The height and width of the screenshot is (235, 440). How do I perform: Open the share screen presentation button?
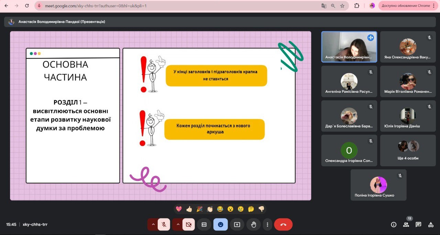click(237, 224)
